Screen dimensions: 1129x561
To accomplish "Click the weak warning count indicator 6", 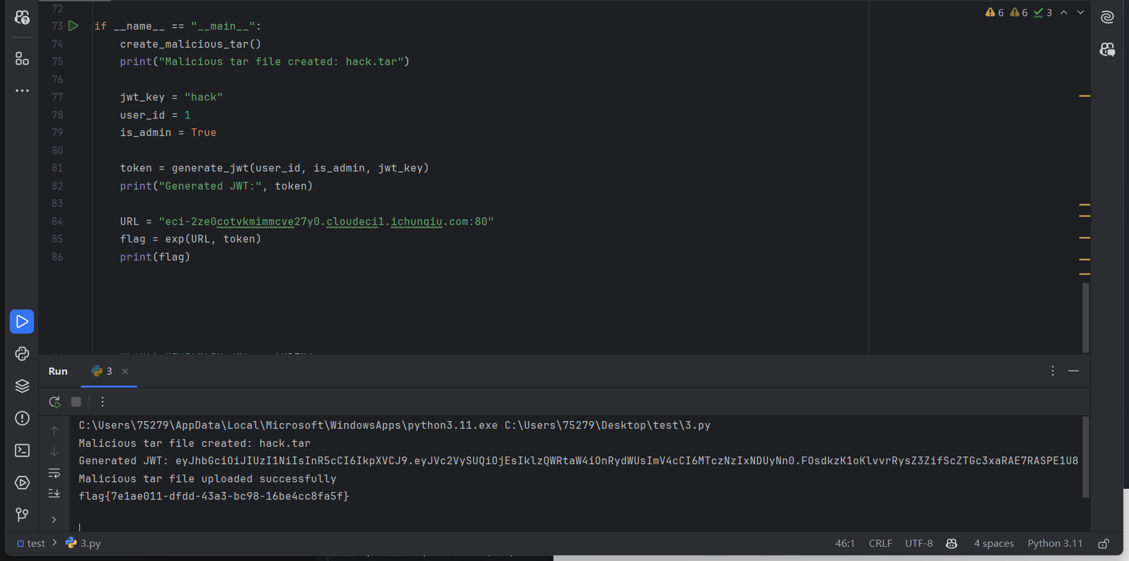I will tap(1019, 12).
